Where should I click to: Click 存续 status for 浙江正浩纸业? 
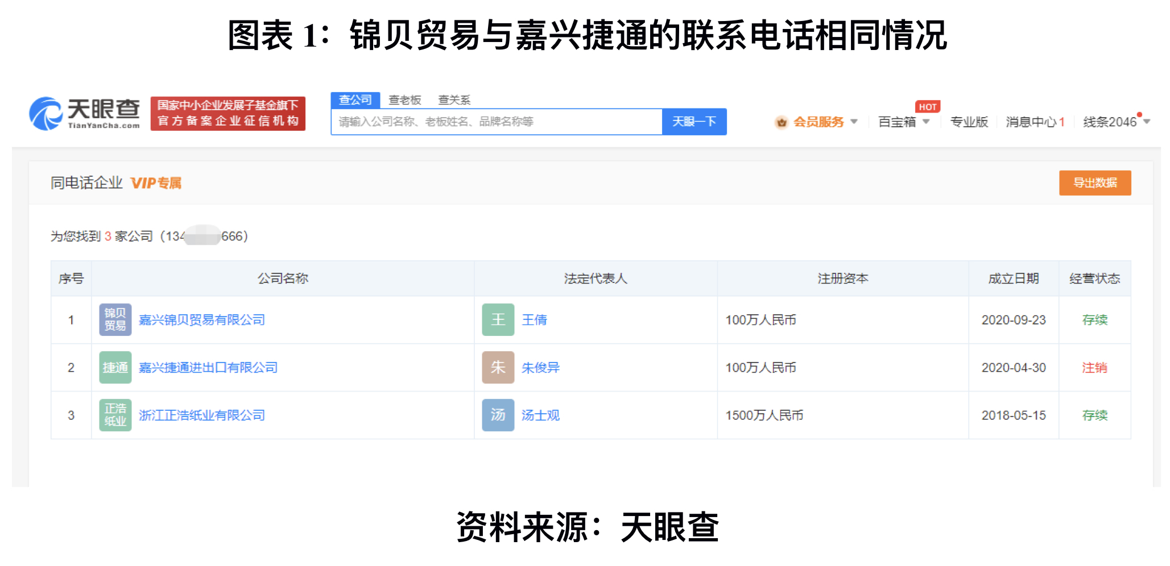[1094, 415]
